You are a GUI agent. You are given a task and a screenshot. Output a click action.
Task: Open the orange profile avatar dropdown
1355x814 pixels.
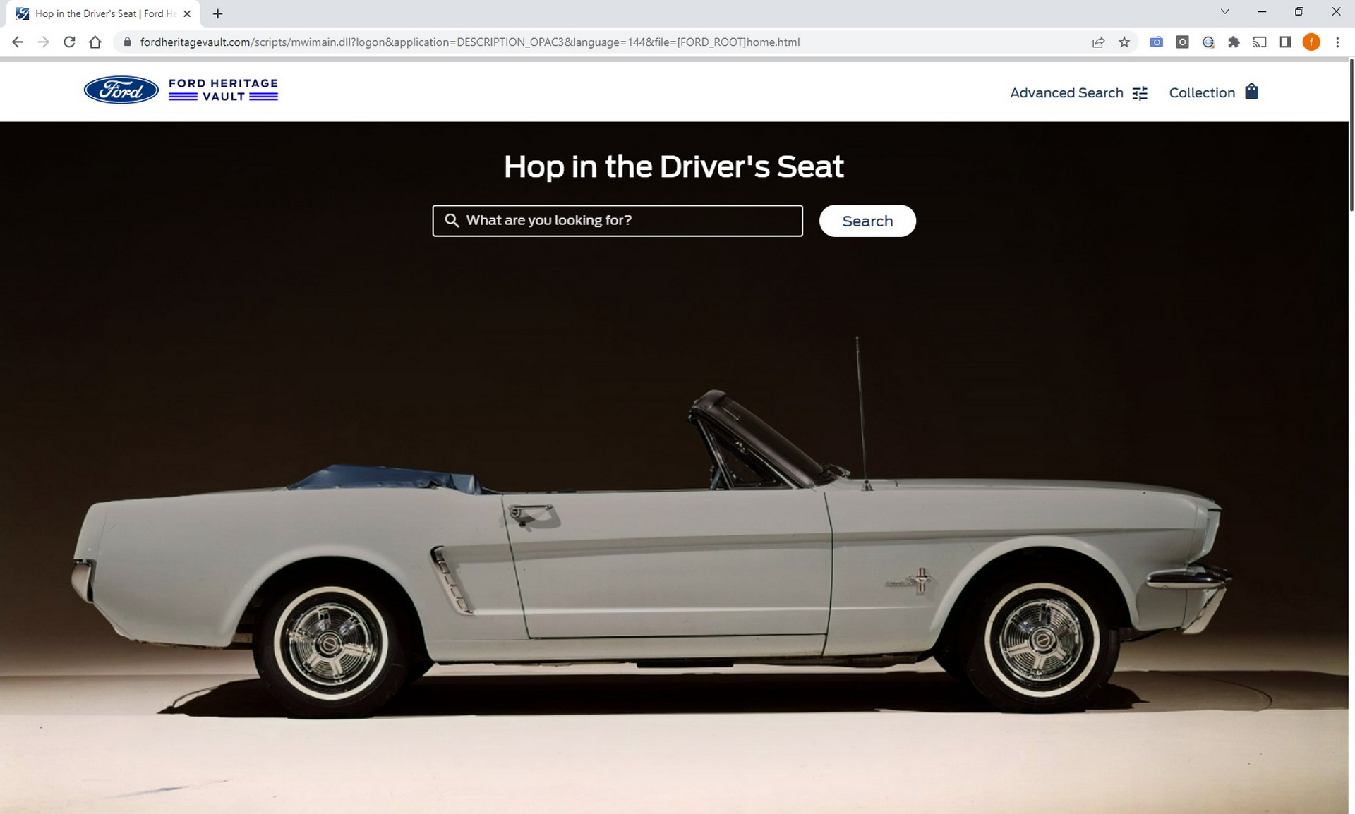click(1311, 42)
